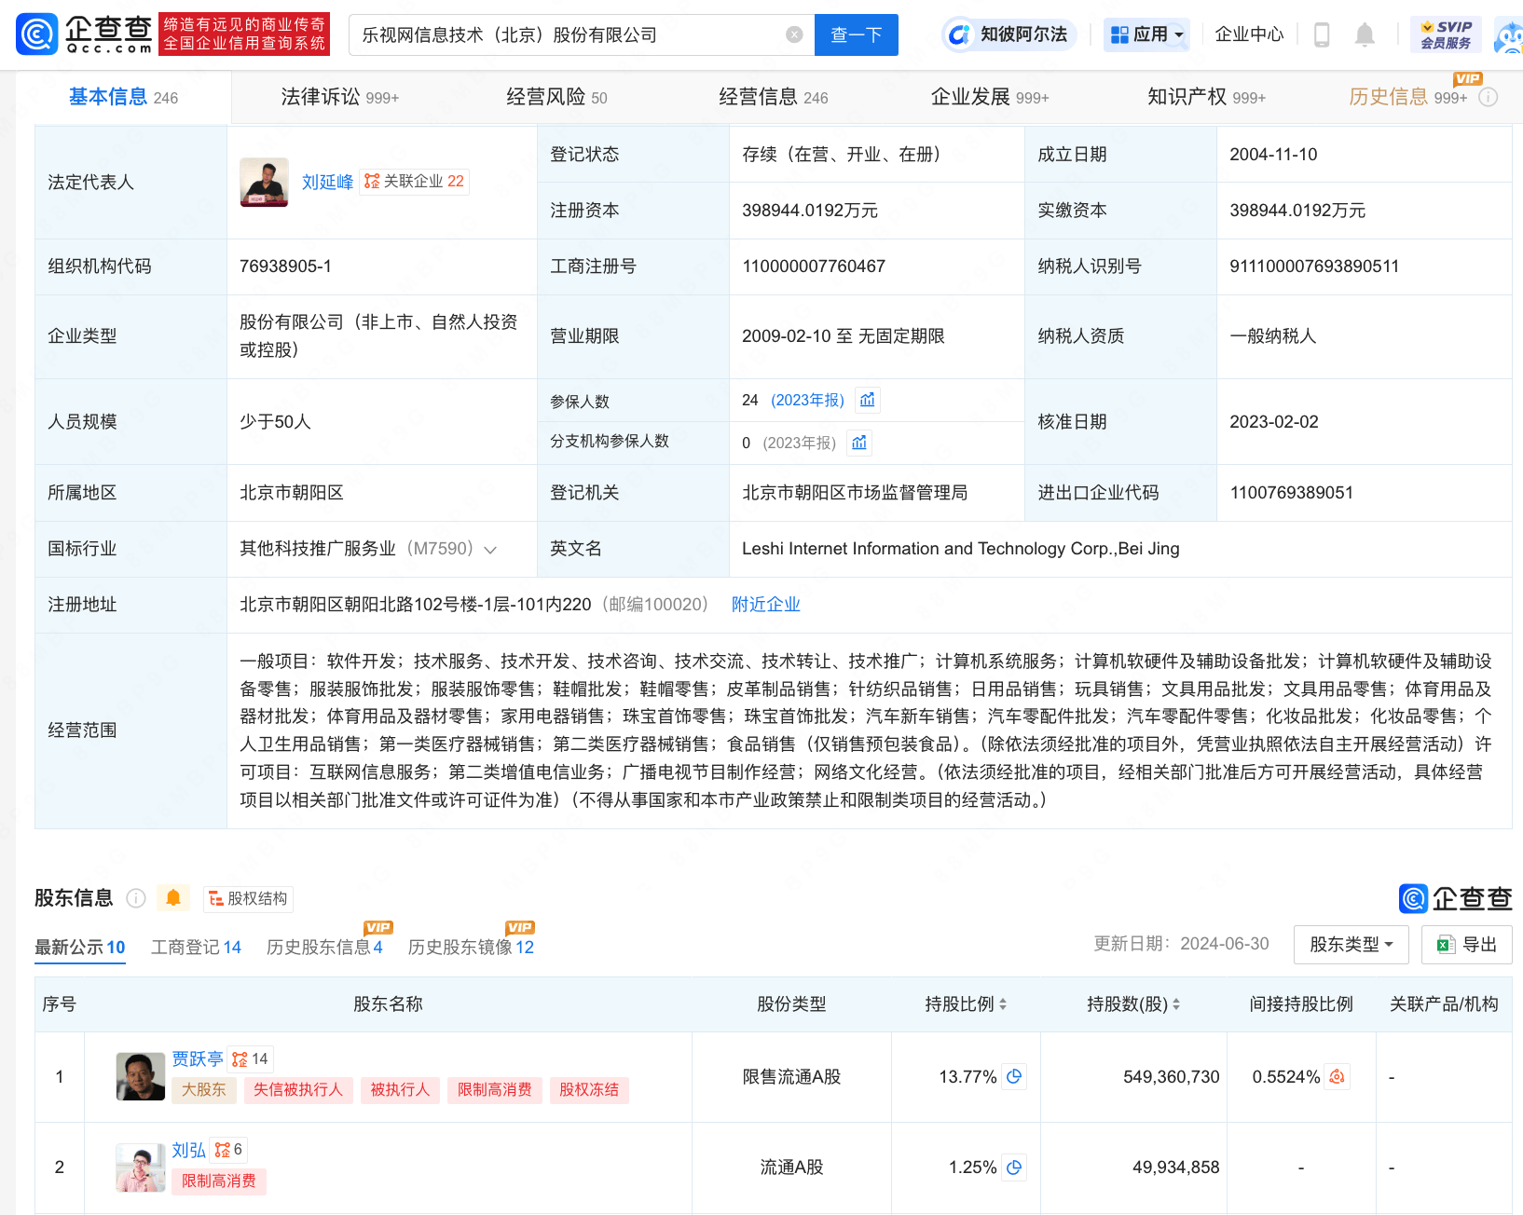The image size is (1523, 1215).
Task: Export shareholder list with 导出
Action: coord(1467,944)
